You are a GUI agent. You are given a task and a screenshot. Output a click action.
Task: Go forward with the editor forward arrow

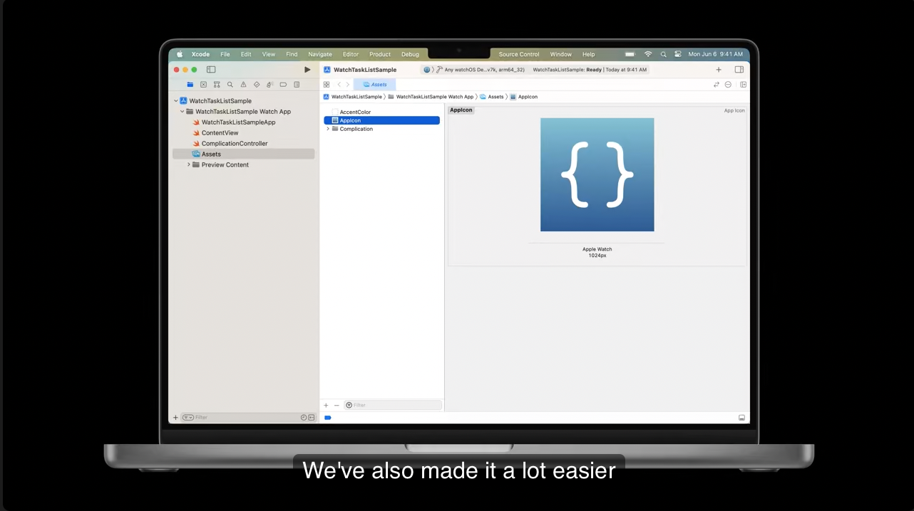point(348,85)
